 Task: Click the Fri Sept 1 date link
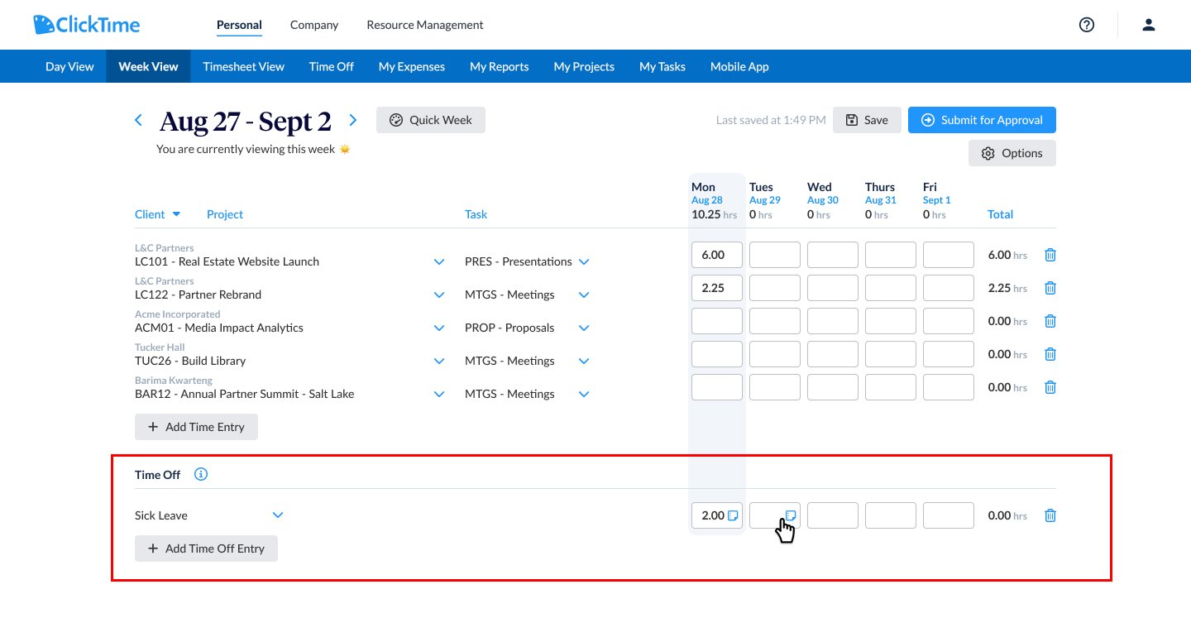pyautogui.click(x=937, y=200)
